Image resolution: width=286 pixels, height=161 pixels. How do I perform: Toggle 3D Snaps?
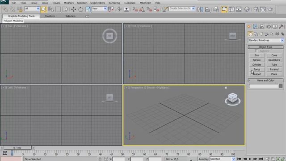(135, 9)
